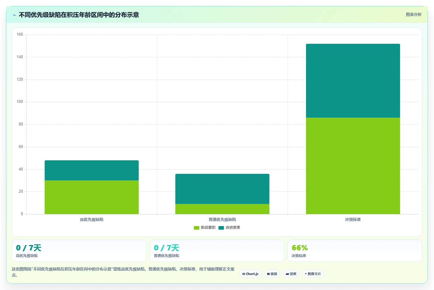Click the 40 y-axis tick label
The image size is (434, 290).
click(21, 169)
